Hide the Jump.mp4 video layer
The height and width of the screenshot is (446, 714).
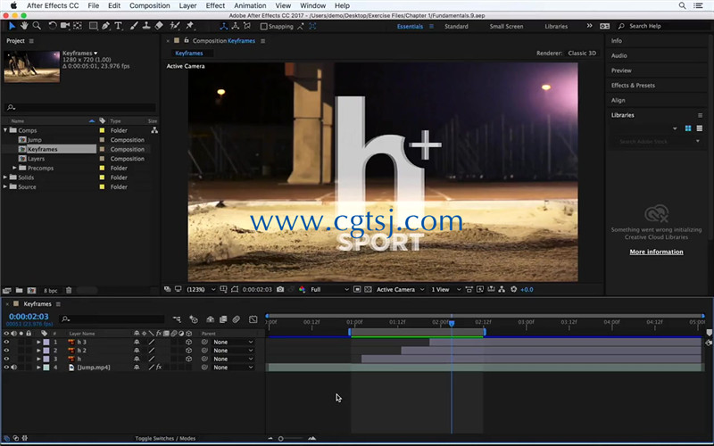6,368
